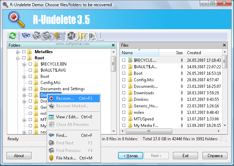Click the Config.Msi folder icon in Folders tree

tap(36, 83)
